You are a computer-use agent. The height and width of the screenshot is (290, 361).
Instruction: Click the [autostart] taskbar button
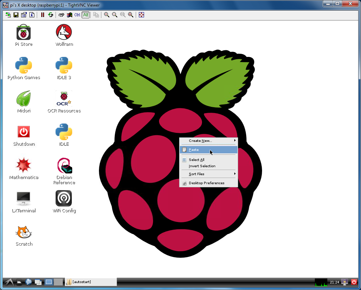pos(91,282)
